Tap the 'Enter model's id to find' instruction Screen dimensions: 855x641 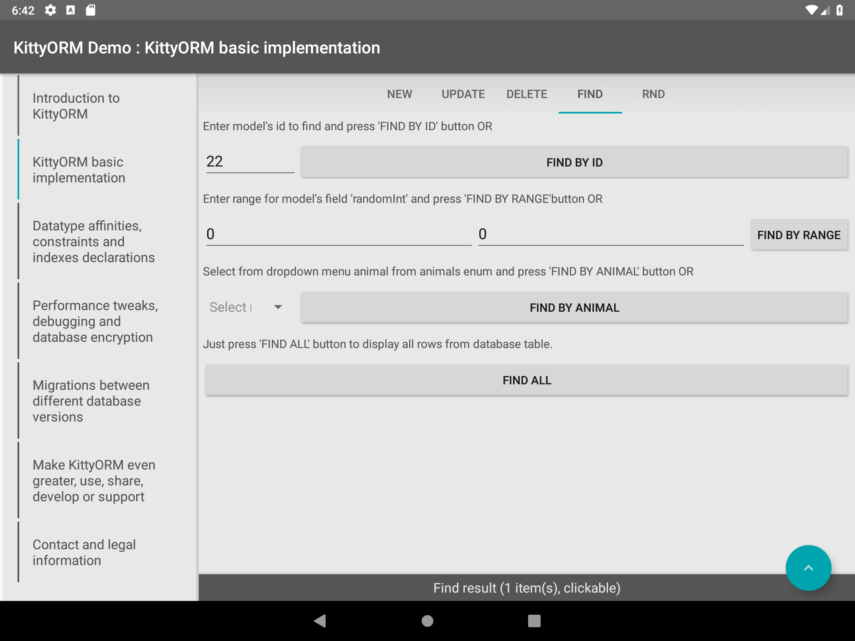pos(347,126)
